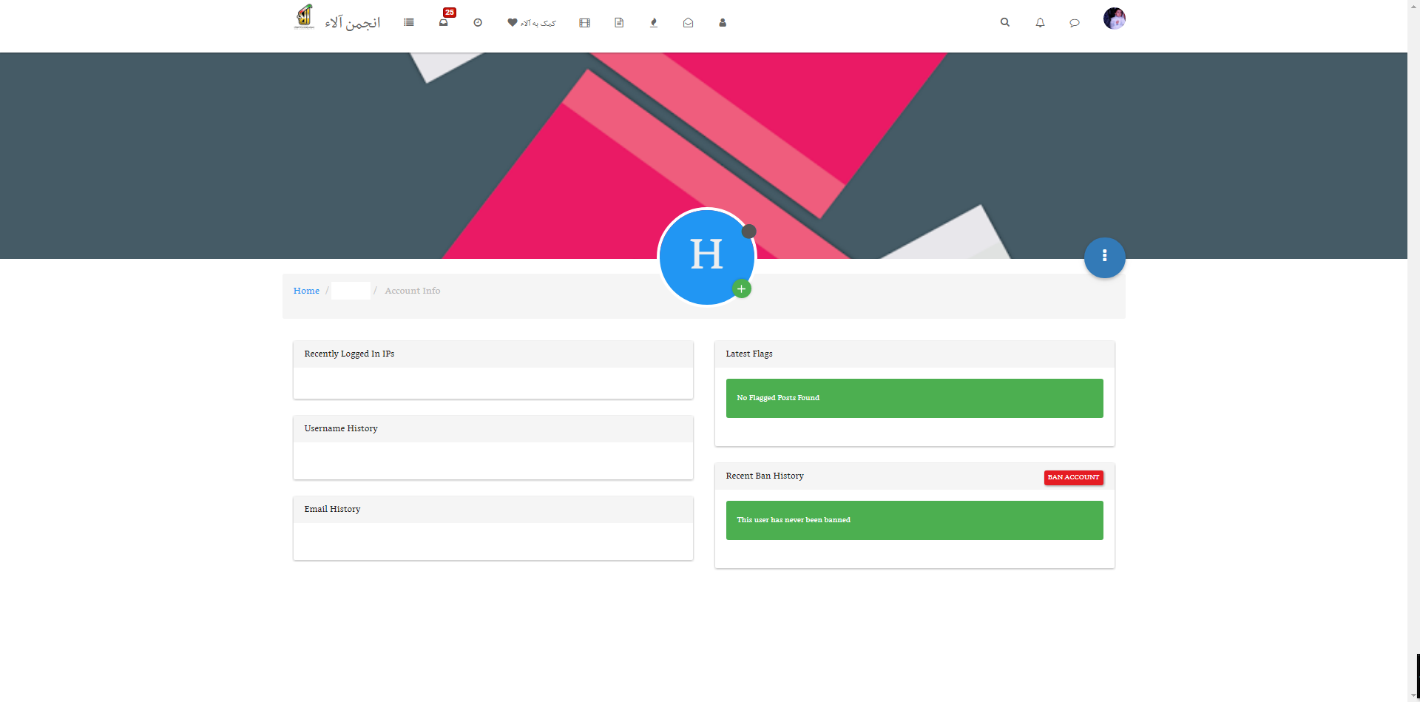
Task: Open the انجمن آلاء site title link
Action: coord(353,23)
